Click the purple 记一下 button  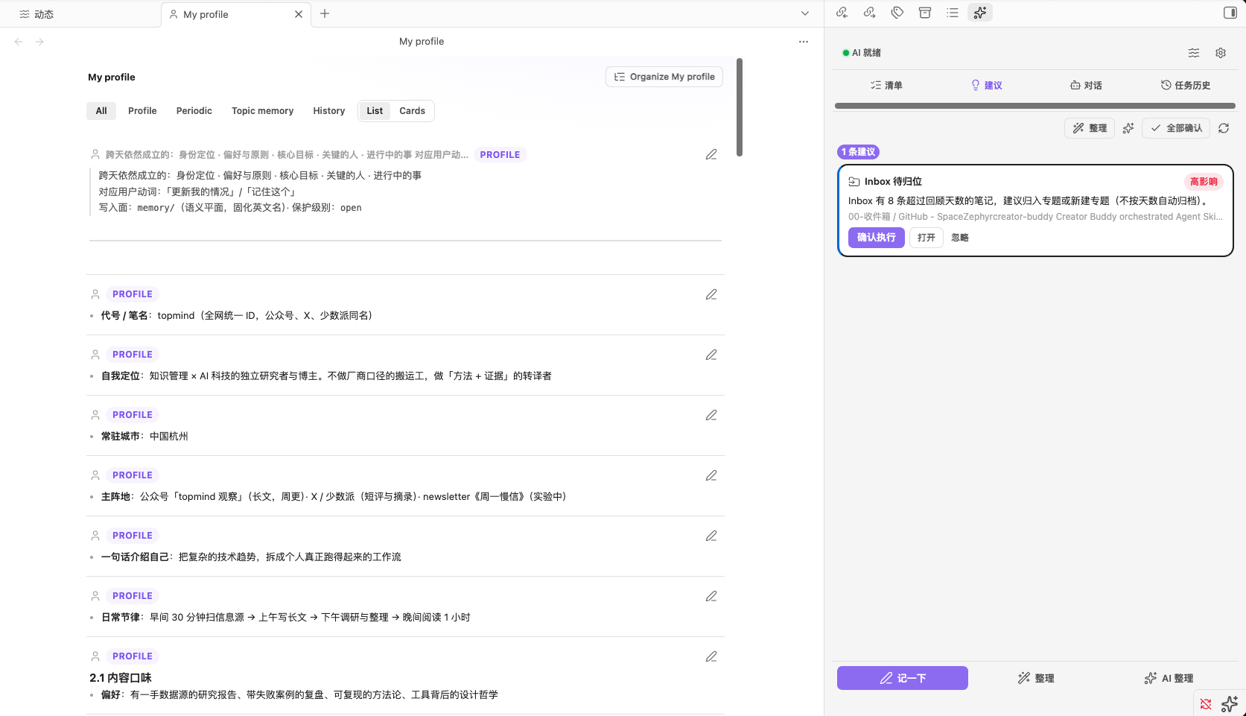coord(903,678)
